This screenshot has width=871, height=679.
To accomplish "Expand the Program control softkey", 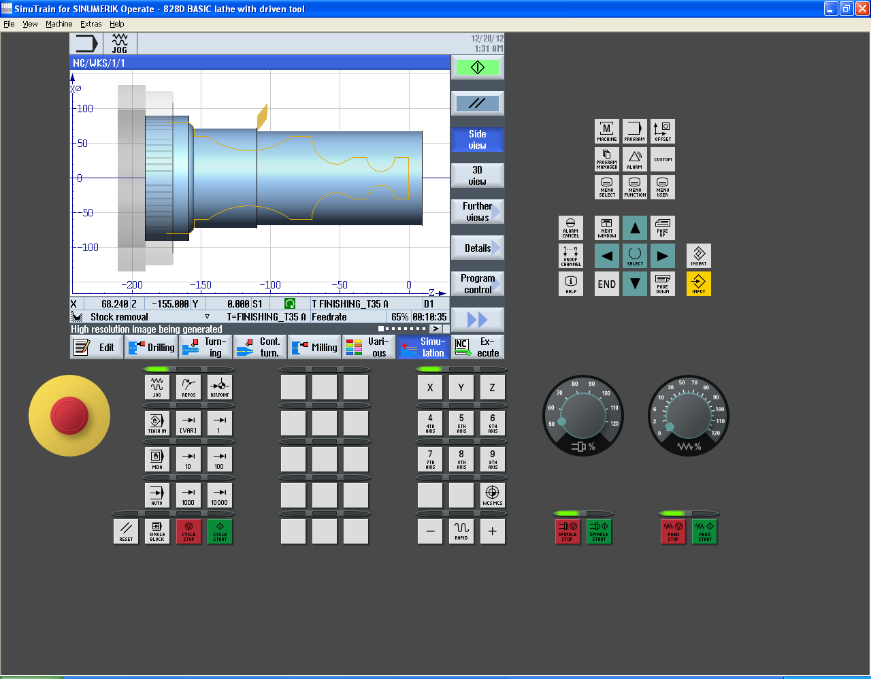I will [x=478, y=284].
